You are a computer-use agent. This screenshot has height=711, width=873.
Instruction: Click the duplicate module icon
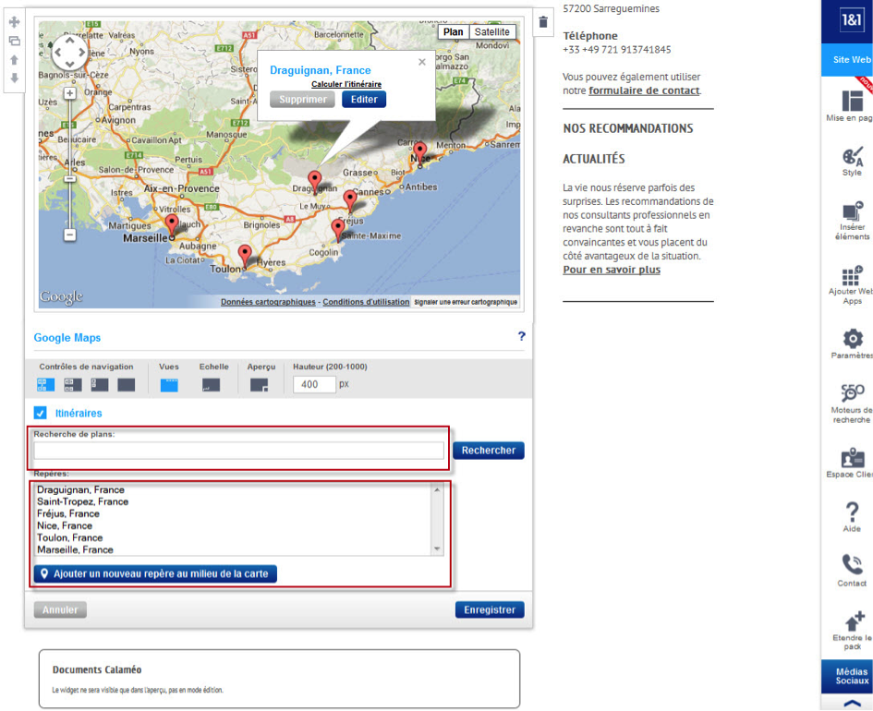(15, 41)
